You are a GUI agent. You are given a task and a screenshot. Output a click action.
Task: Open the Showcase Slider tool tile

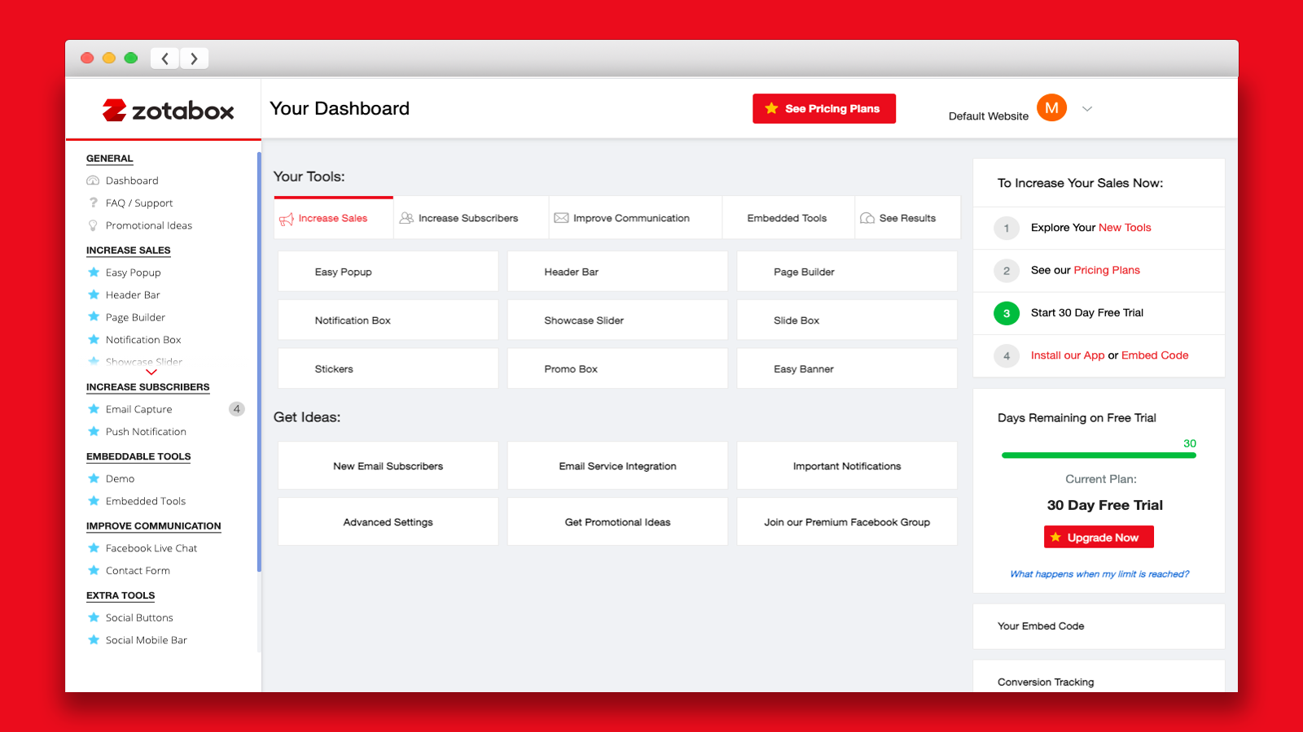tap(617, 320)
